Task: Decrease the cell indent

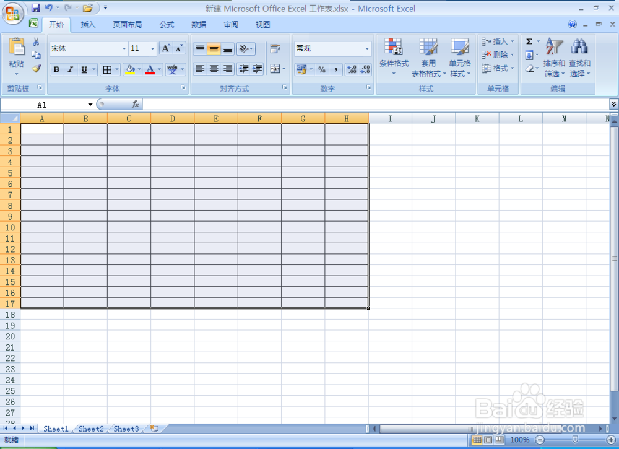Action: [244, 69]
